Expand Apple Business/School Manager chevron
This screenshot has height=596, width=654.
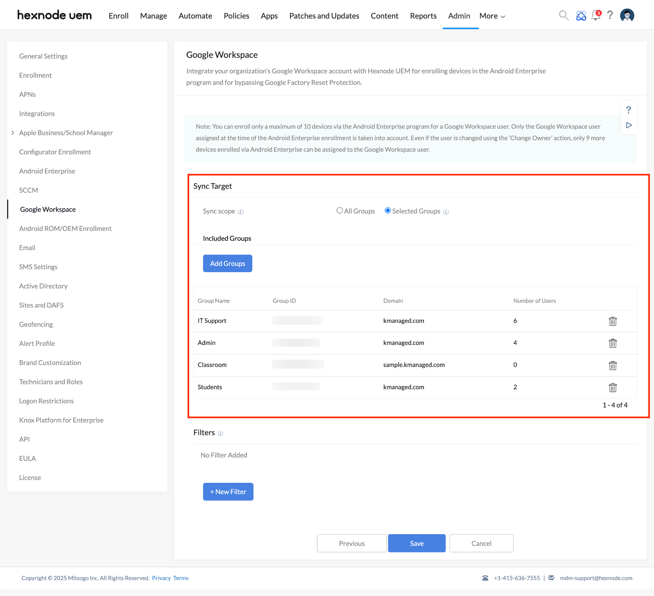(x=13, y=133)
